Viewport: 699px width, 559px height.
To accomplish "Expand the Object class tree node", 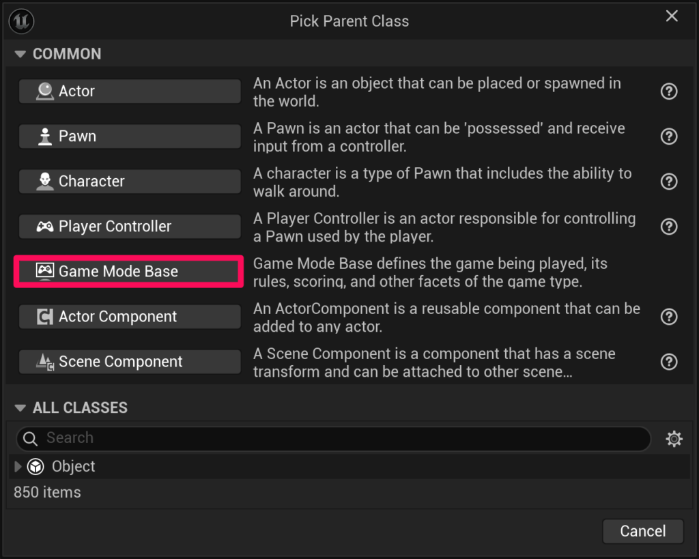I will 18,467.
